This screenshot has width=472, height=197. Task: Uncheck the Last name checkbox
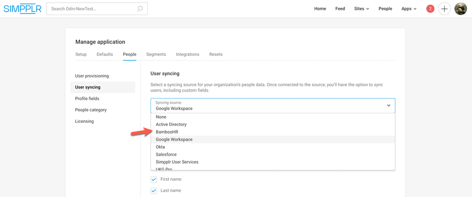(154, 191)
